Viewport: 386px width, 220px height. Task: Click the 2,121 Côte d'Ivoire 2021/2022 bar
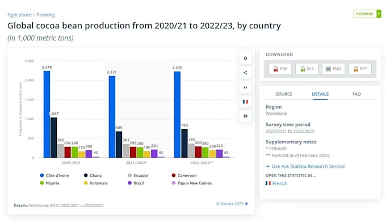(x=112, y=117)
